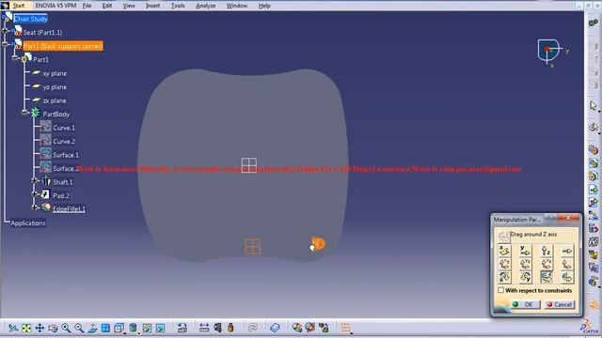Expand the Shaft.1 tree node
The height and width of the screenshot is (338, 602).
pyautogui.click(x=35, y=180)
